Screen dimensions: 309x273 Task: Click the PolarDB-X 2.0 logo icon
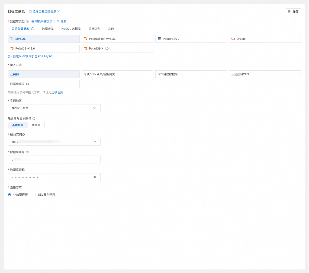pos(12,48)
